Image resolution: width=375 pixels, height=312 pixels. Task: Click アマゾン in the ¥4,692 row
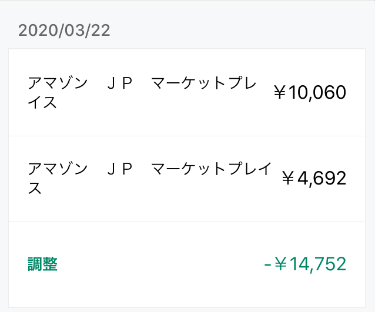58,169
